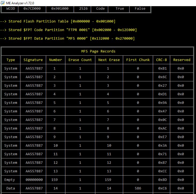Viewport: 196px width, 194px height.
Task: Select the 2526 value in the top row
Action: point(83,9)
